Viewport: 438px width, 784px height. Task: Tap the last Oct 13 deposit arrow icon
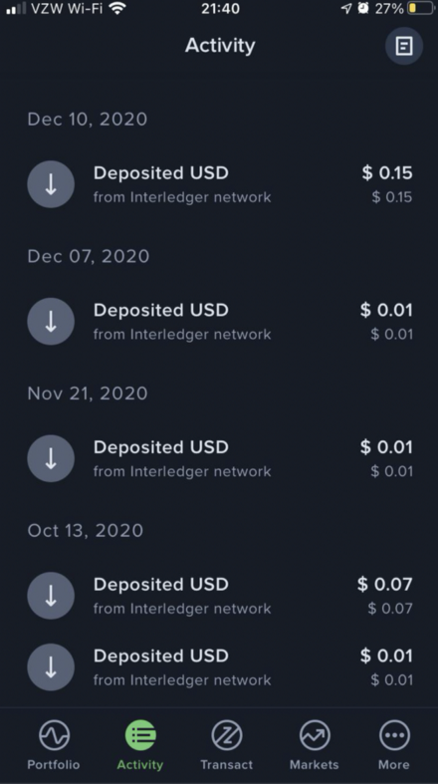(51, 667)
